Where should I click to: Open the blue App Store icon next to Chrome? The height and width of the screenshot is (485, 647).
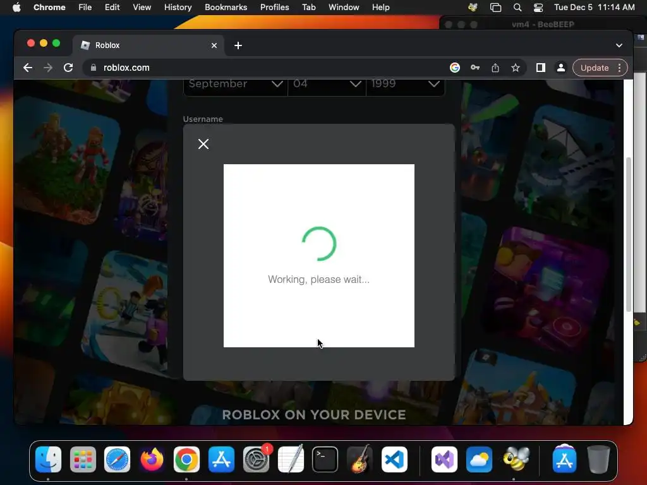point(221,459)
